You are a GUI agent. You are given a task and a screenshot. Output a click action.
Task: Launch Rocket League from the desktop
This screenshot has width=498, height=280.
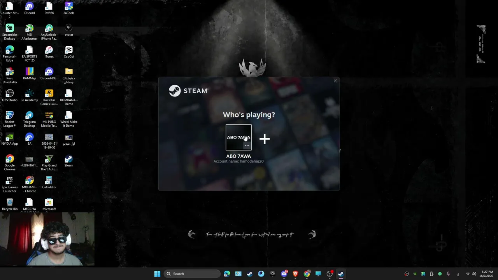point(10,119)
